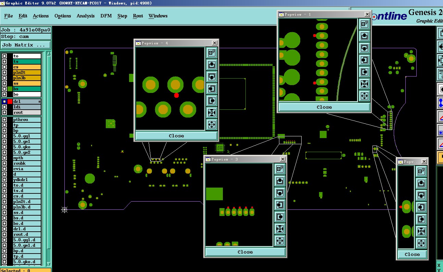Click the origin datum marker on board canvas
This screenshot has height=272, width=443.
(64, 209)
